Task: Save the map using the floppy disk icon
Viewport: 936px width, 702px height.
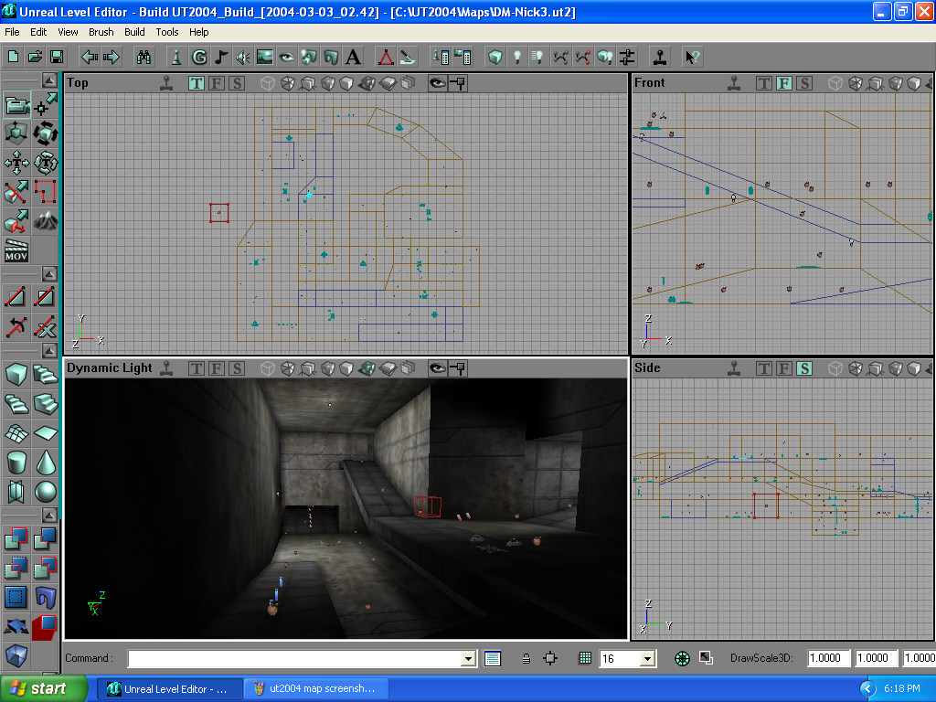Action: 57,58
